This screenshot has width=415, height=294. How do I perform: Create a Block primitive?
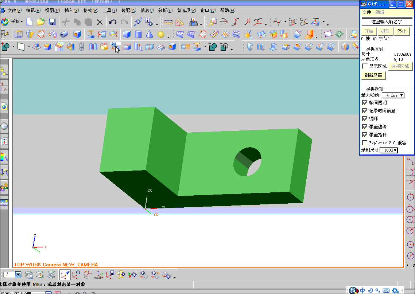click(127, 34)
